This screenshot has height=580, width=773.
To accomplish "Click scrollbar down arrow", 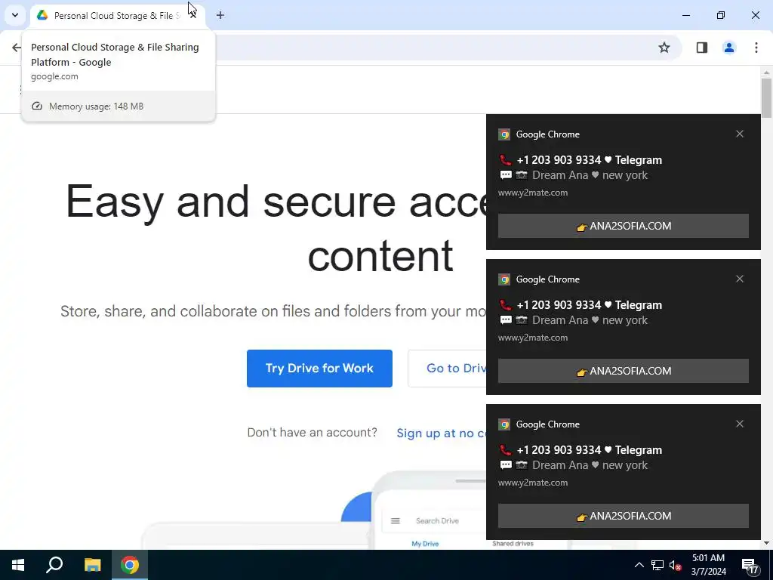I will [766, 543].
